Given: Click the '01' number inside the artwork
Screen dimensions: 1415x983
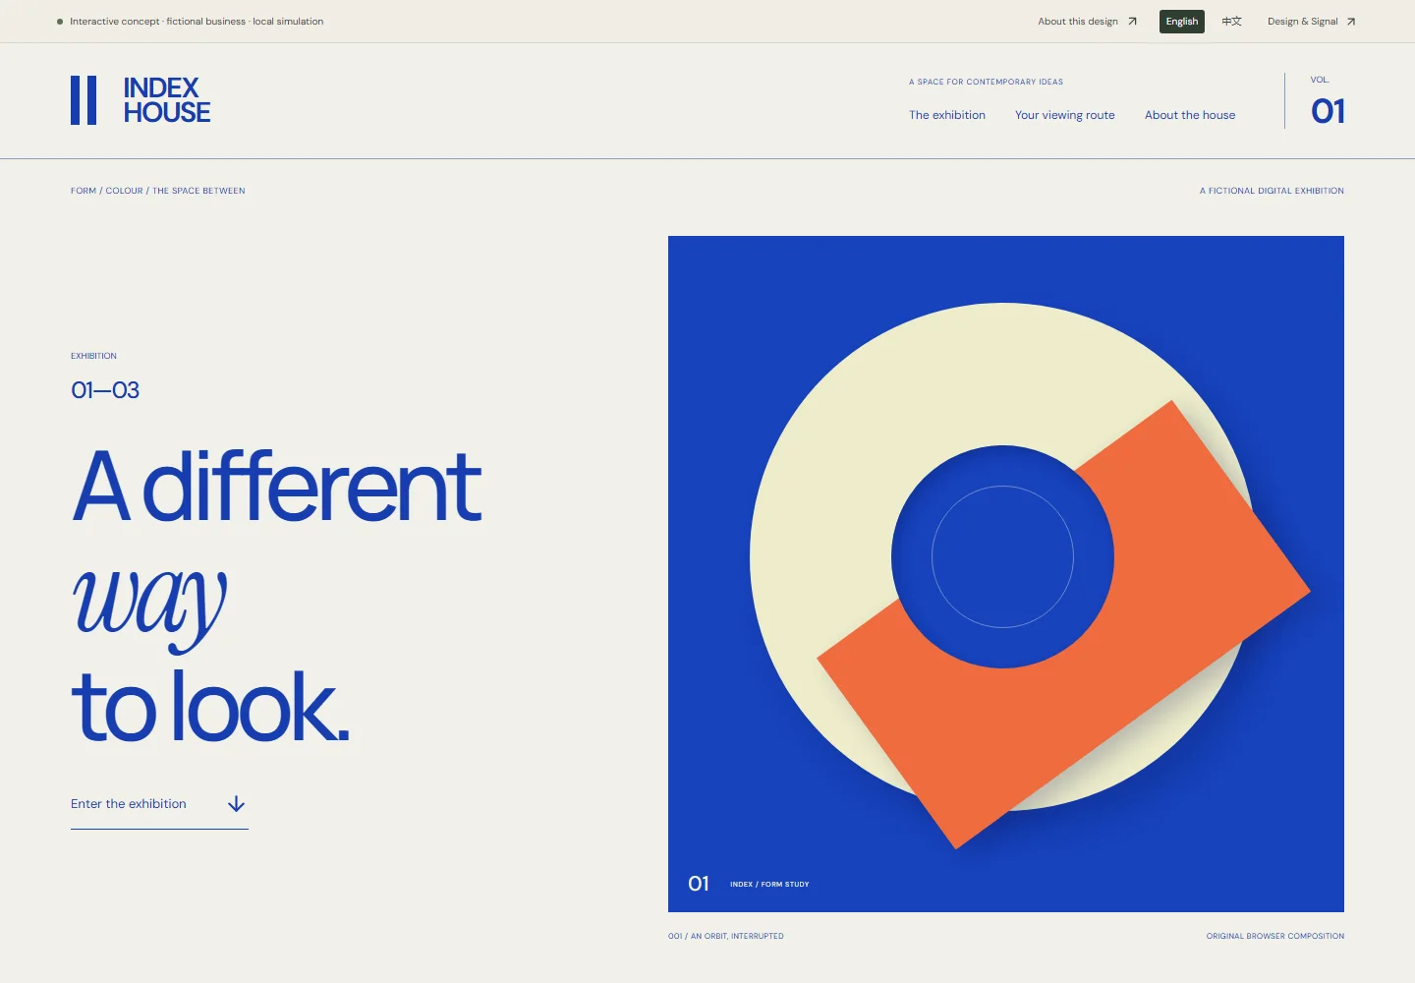Looking at the screenshot, I should pos(699,884).
